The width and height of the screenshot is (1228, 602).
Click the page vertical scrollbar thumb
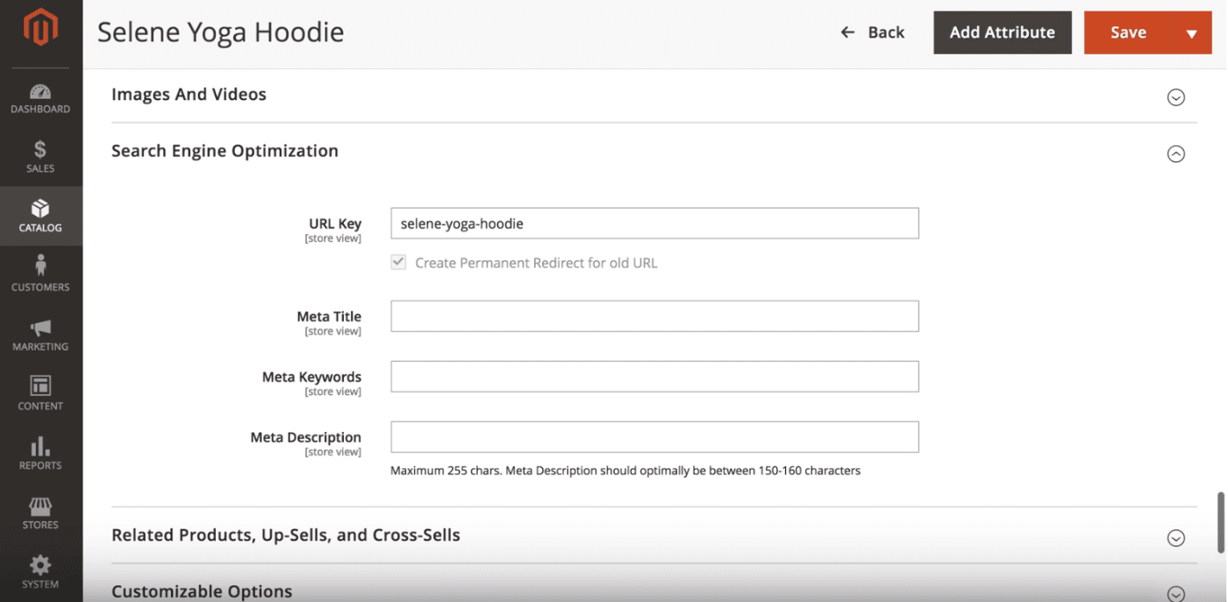point(1221,522)
